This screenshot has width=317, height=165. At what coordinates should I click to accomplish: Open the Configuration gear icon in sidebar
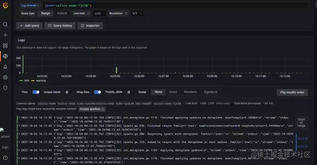pos(5,77)
